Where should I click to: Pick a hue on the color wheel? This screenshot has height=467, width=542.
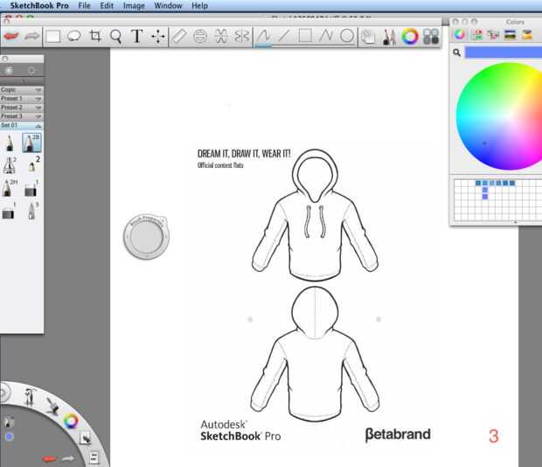tap(499, 116)
